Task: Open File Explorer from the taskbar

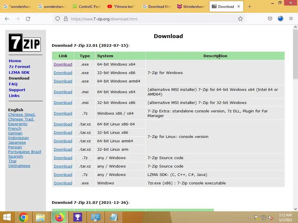Action: 40,217
